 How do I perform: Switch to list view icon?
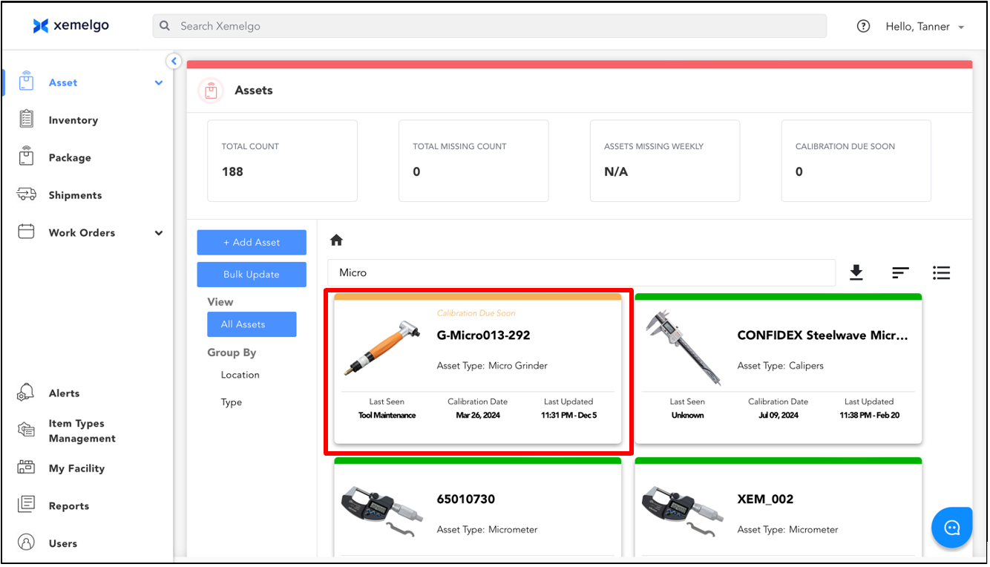point(942,273)
